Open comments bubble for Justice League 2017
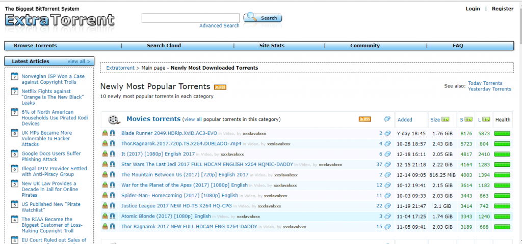The image size is (522, 244). (387, 206)
